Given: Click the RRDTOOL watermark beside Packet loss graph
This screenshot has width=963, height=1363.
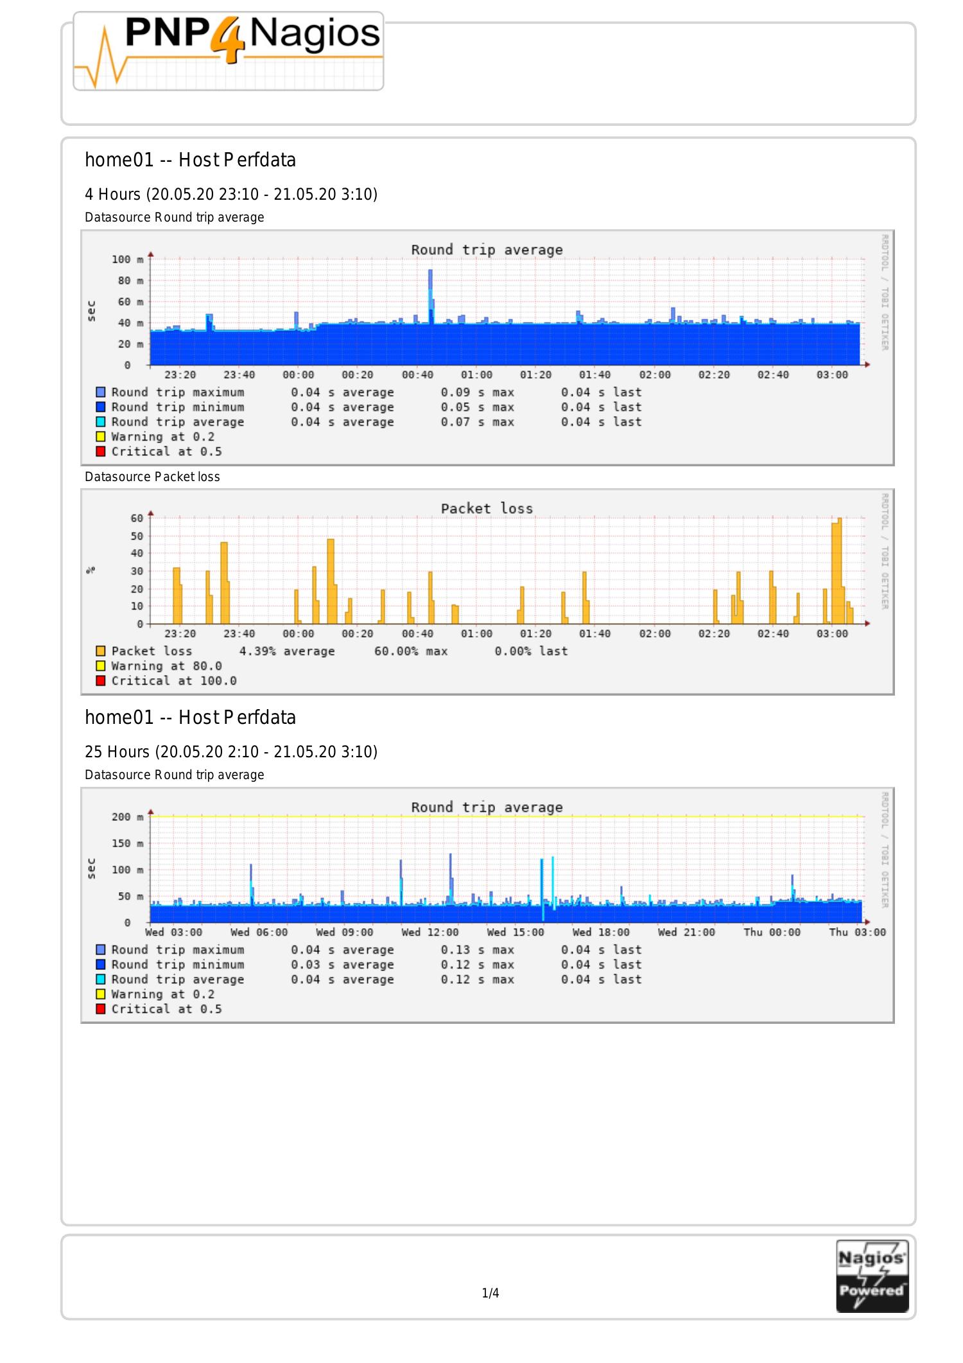Looking at the screenshot, I should coord(885,550).
